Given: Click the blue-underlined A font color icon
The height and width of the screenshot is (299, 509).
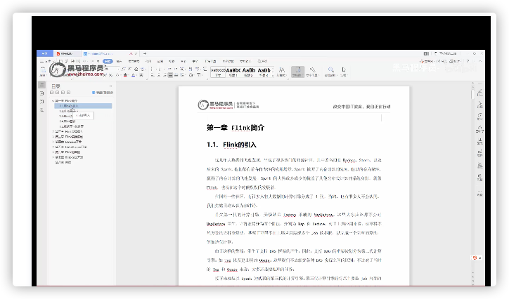Looking at the screenshot, I should coord(133,75).
